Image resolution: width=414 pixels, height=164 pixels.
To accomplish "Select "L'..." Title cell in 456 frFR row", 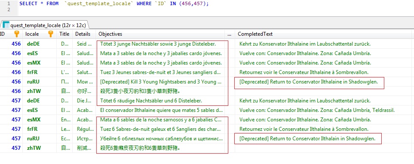I will click(x=64, y=72).
